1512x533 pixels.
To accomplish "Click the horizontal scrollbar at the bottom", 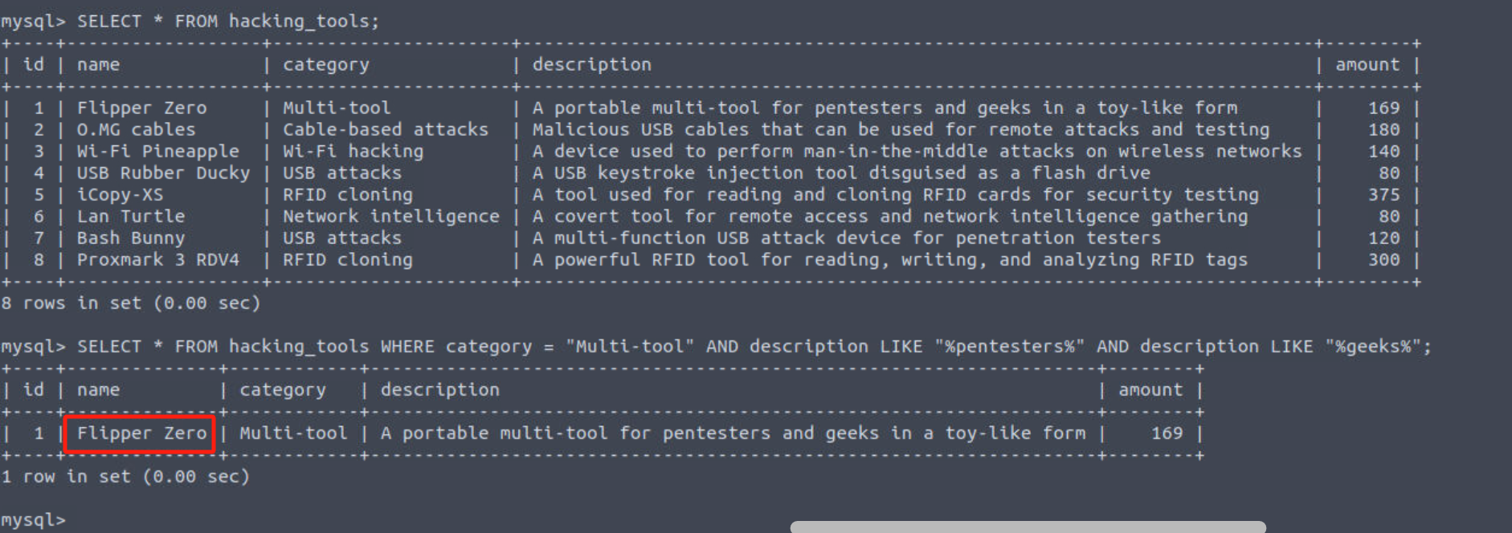I will tap(1027, 527).
